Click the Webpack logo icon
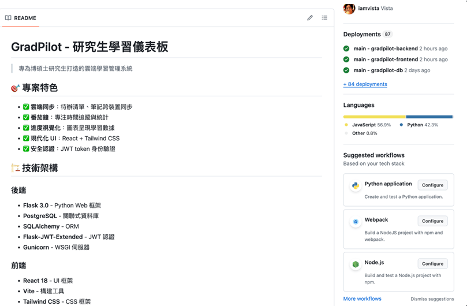The height and width of the screenshot is (306, 467). click(356, 221)
